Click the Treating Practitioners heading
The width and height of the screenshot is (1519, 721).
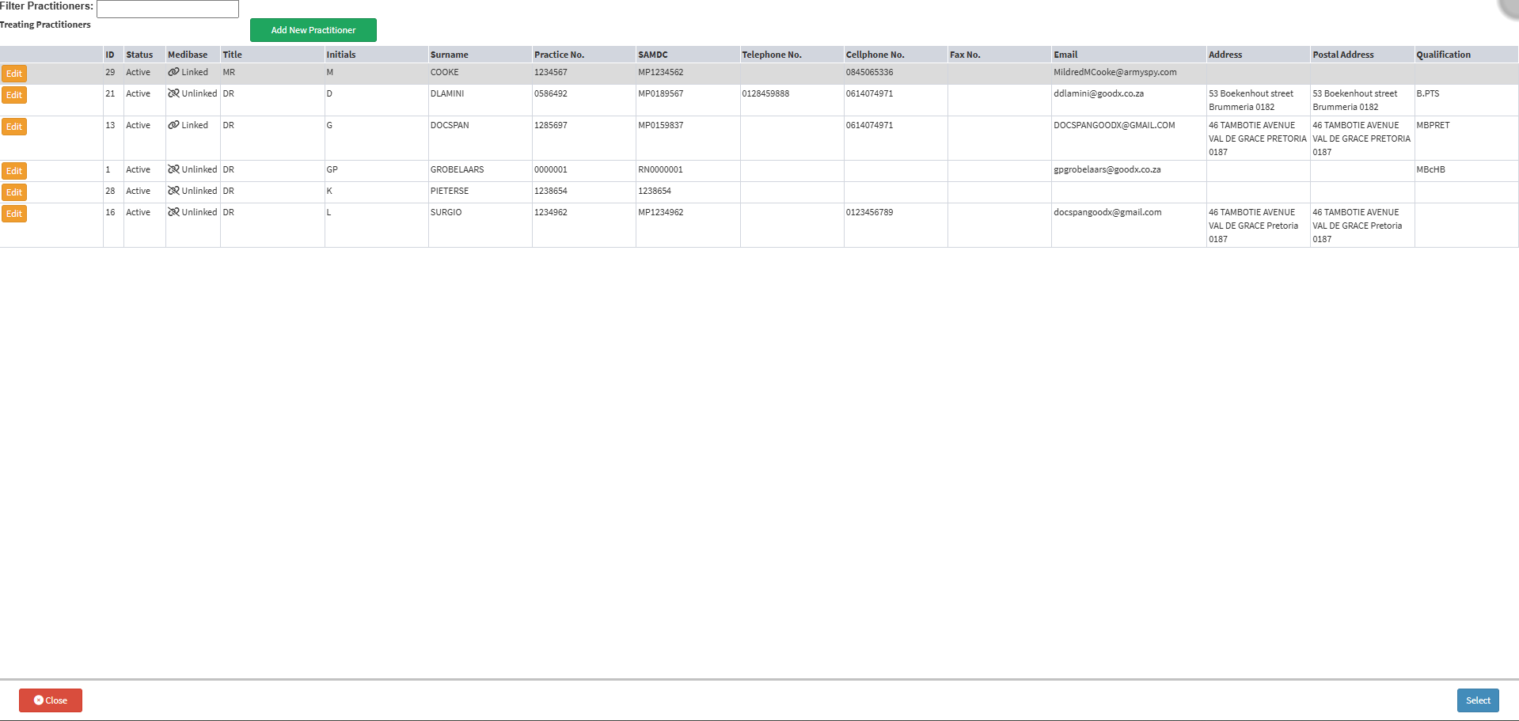pos(45,25)
